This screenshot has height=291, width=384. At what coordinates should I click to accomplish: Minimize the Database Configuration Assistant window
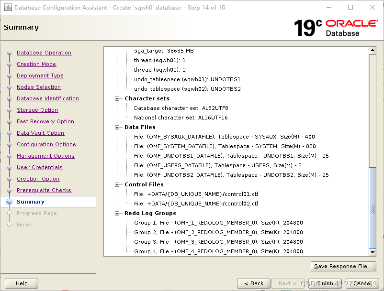(x=329, y=7)
